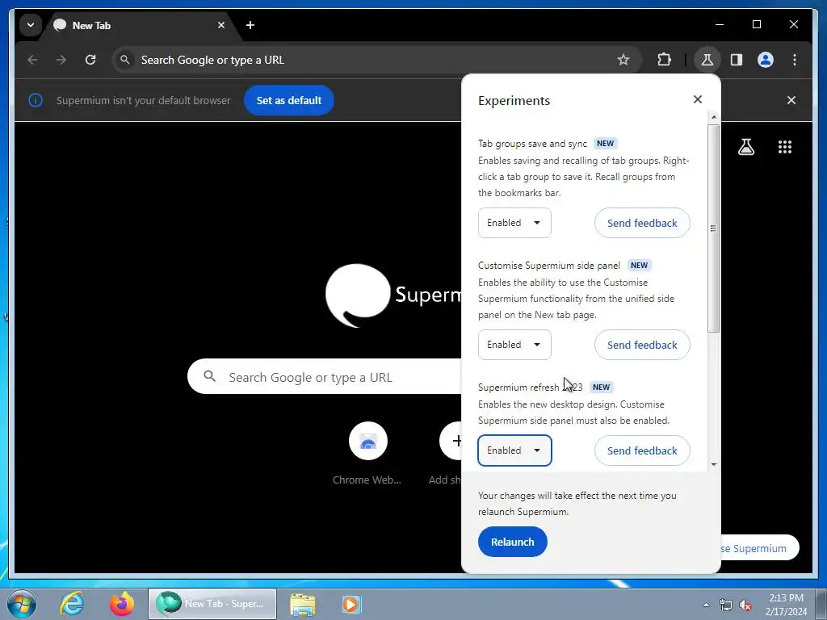Dismiss the default browser infobar
Viewport: 827px width, 620px height.
coord(791,100)
